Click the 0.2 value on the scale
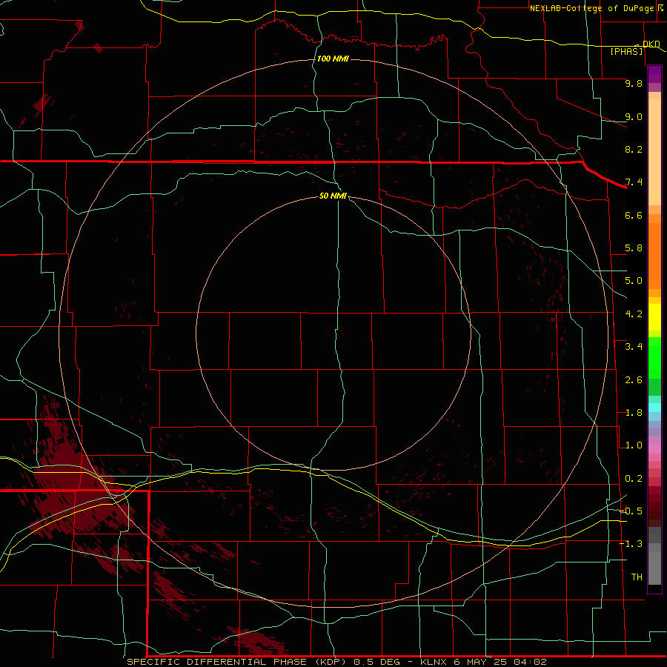 634,479
